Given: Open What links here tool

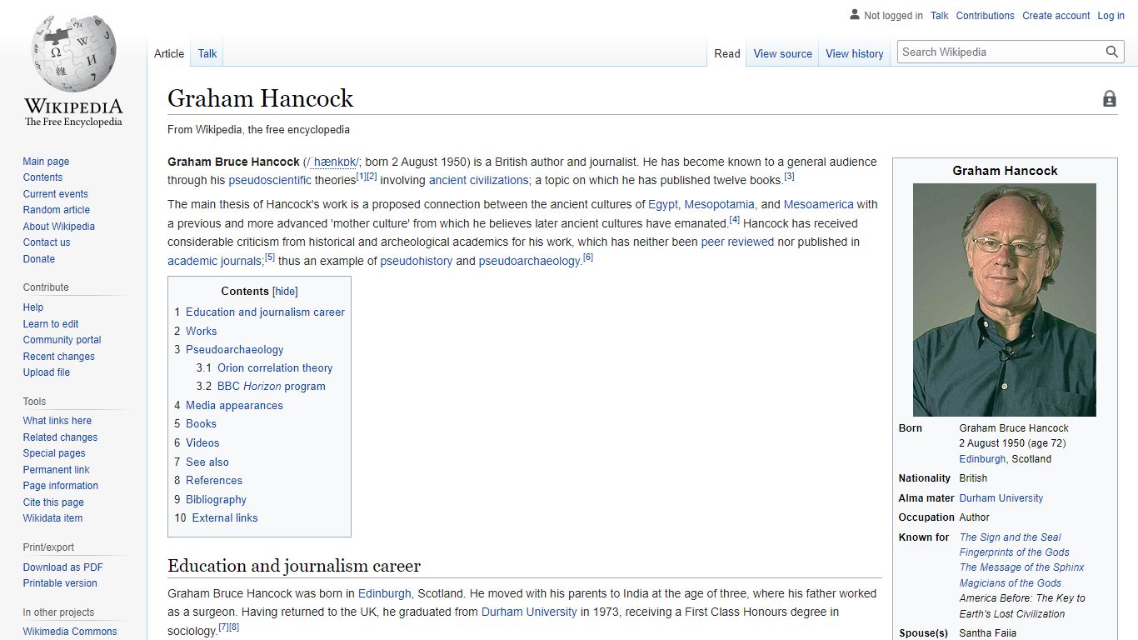Looking at the screenshot, I should point(57,421).
